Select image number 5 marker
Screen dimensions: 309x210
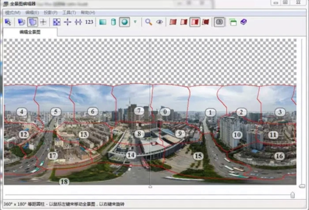[x=56, y=112]
